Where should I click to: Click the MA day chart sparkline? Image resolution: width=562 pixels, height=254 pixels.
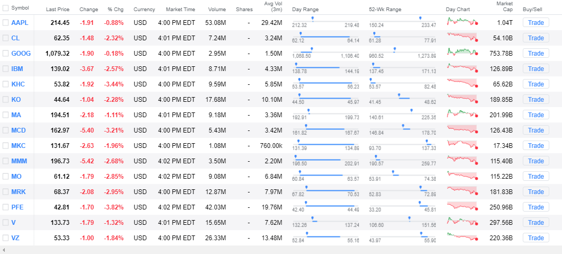pos(462,114)
